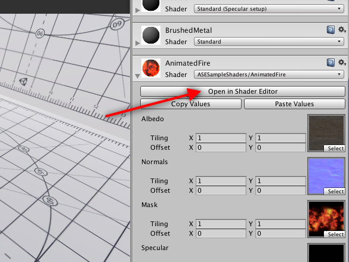This screenshot has width=349, height=262.
Task: Click the Paste Values button
Action: [x=295, y=104]
